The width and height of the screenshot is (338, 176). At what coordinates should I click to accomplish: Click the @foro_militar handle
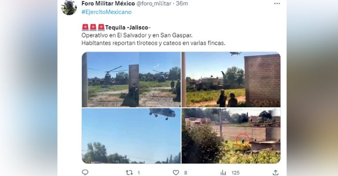pyautogui.click(x=154, y=4)
